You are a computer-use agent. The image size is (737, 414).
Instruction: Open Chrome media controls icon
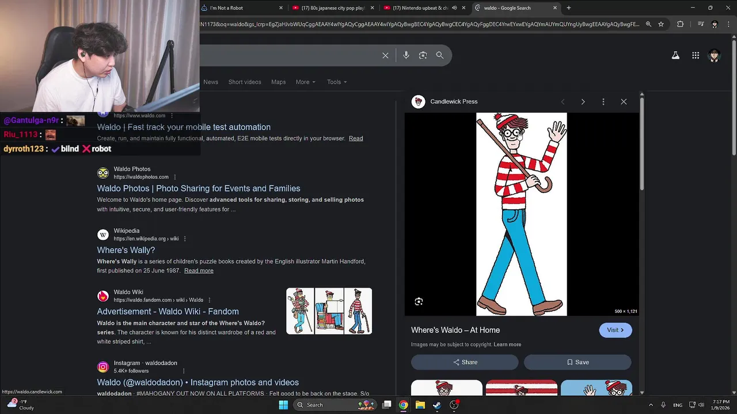(701, 24)
